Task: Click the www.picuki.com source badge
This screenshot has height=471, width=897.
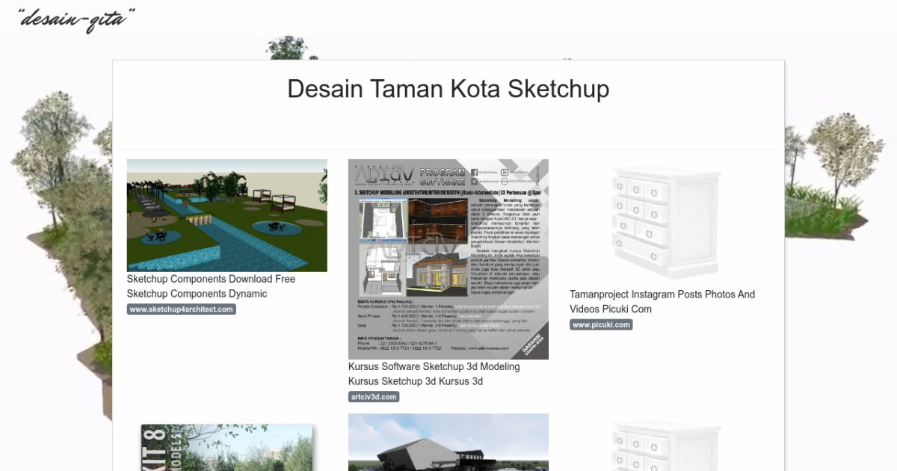Action: [x=601, y=324]
